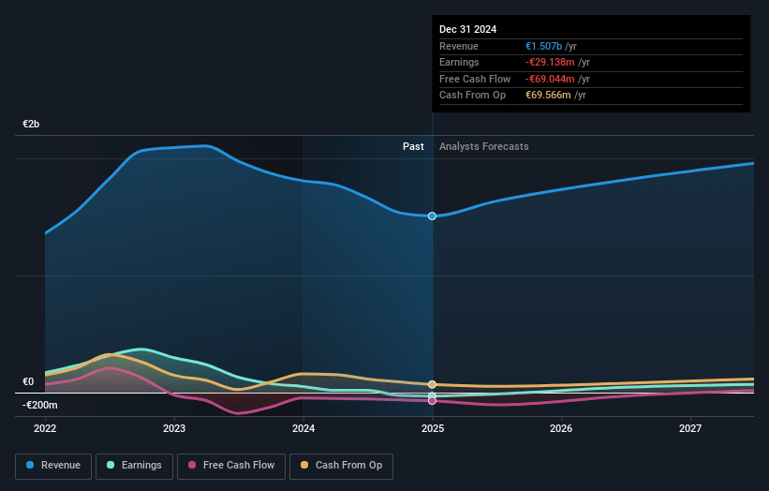Select the Revenue data point at 2025
769x491 pixels.
(x=432, y=216)
